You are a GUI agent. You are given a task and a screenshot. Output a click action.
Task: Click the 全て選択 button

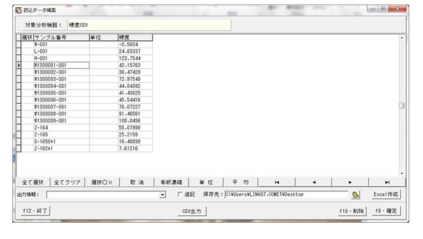pos(33,182)
